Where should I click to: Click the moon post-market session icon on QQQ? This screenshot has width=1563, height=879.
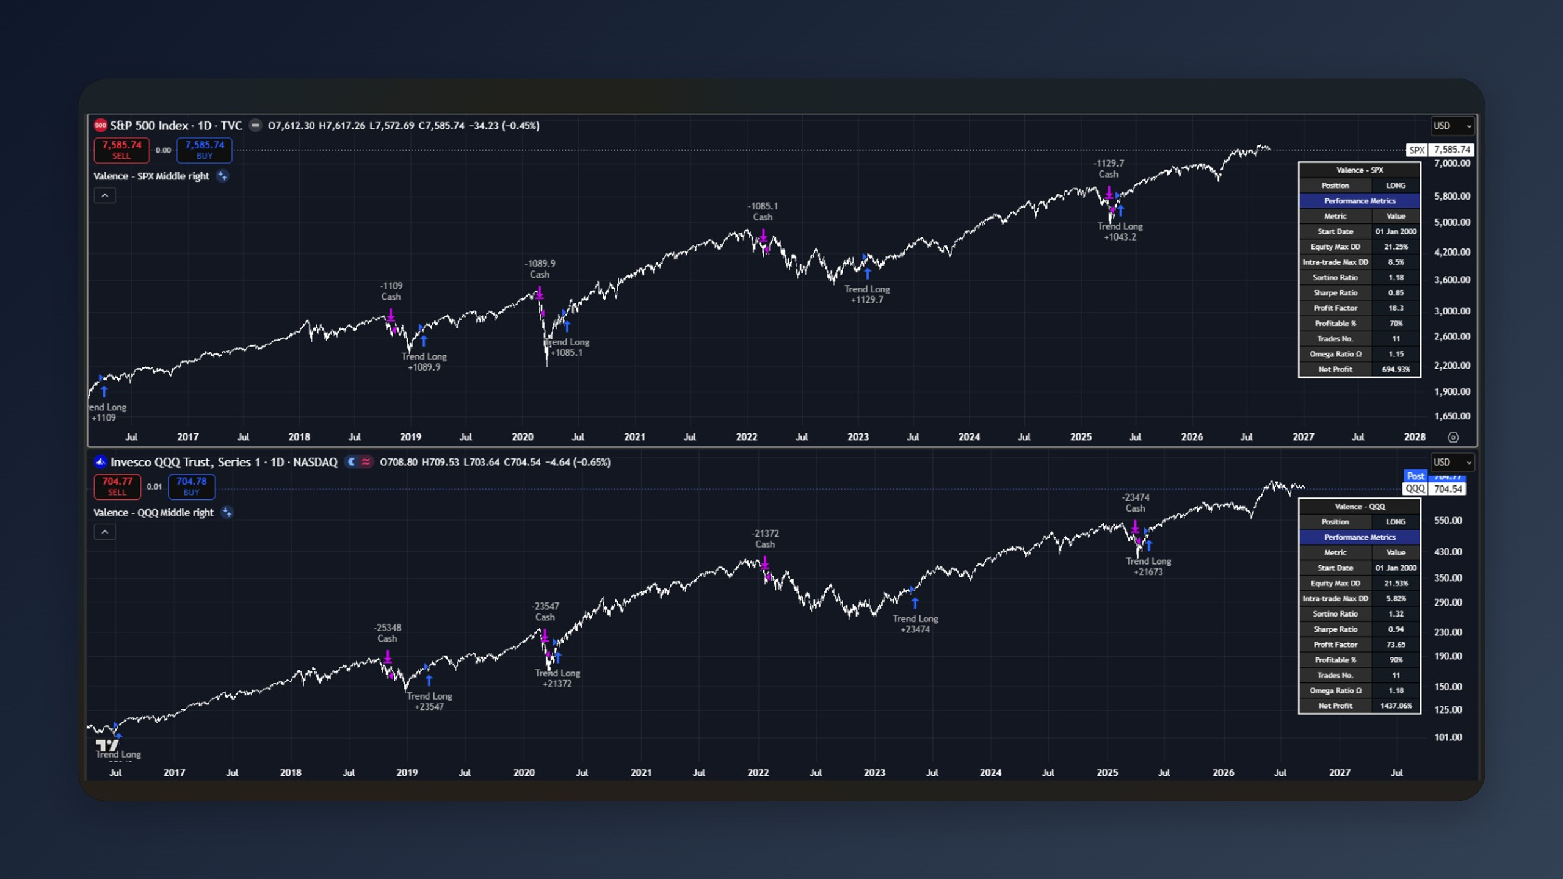click(351, 461)
